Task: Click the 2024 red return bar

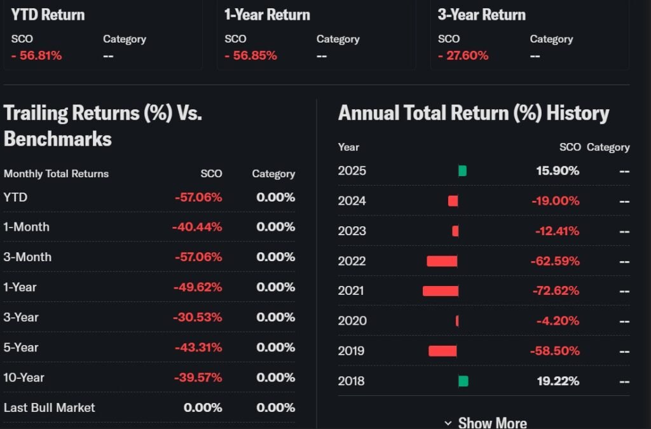Action: [453, 201]
